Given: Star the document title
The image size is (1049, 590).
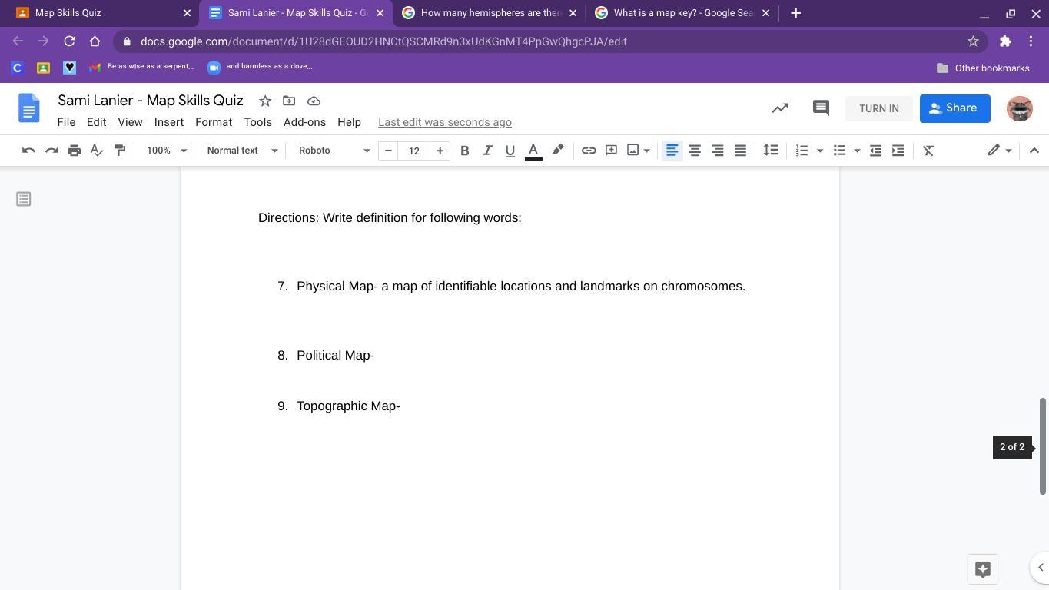Looking at the screenshot, I should [265, 101].
